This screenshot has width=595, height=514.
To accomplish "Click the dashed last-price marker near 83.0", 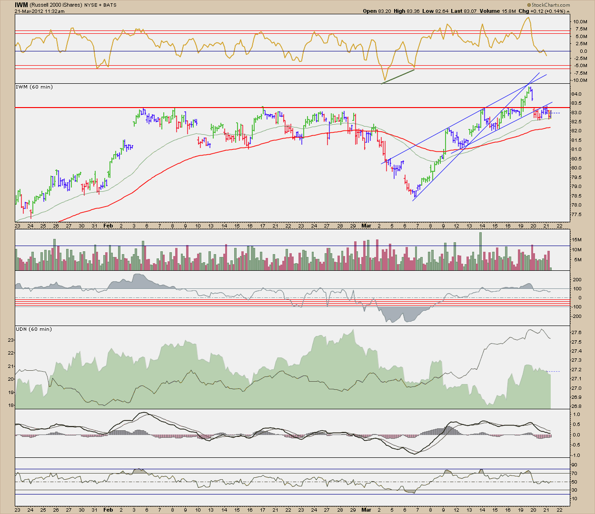I will (555, 113).
